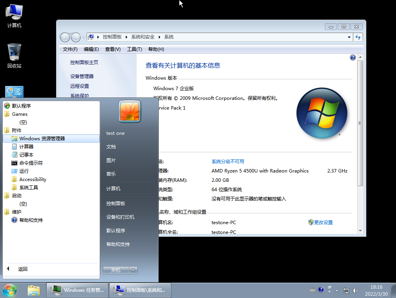
Task: Open the 回收站 desktop icon
Action: click(14, 54)
